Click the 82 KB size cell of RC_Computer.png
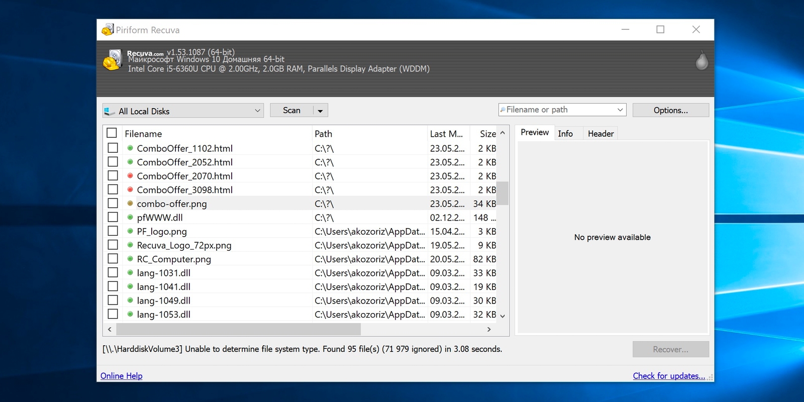The width and height of the screenshot is (804, 402). (484, 259)
